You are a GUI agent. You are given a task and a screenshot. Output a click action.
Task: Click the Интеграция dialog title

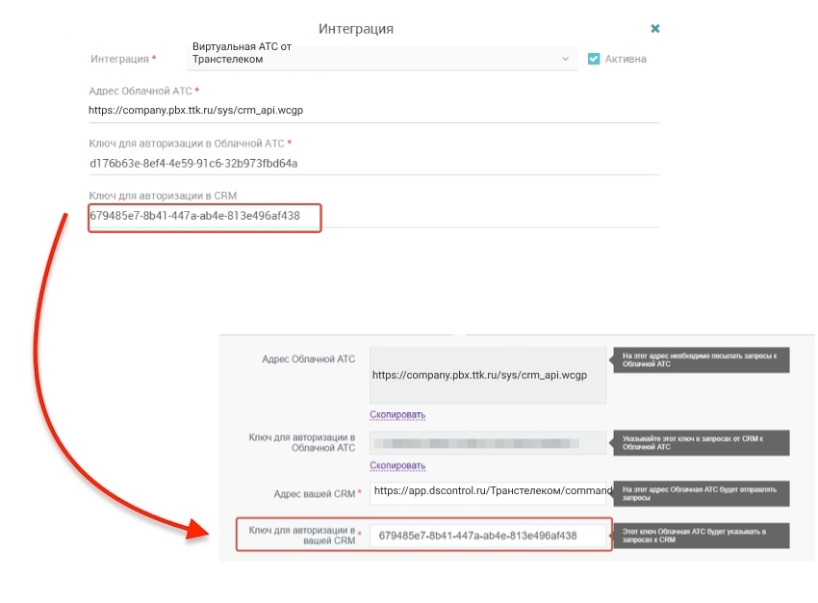(x=355, y=29)
